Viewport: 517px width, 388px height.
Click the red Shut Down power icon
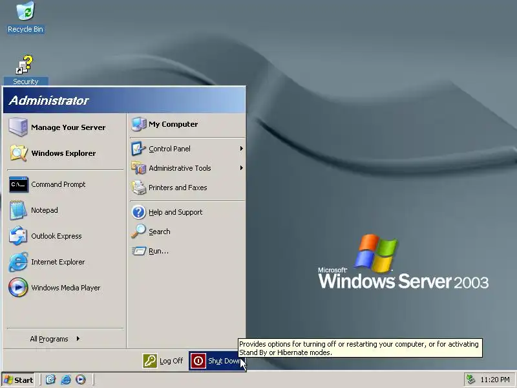198,361
